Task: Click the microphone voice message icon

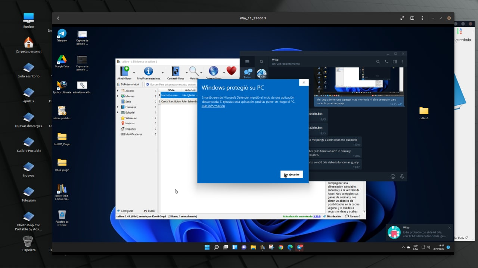Action: pyautogui.click(x=402, y=176)
